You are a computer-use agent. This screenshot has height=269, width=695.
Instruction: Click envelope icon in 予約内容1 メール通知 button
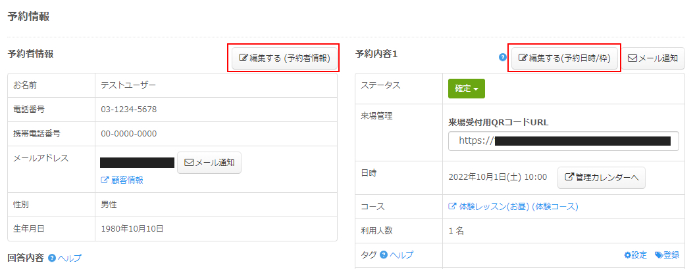click(632, 58)
